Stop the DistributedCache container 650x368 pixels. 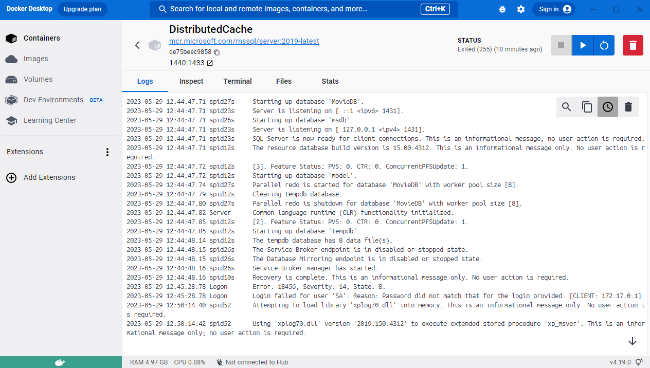click(561, 45)
